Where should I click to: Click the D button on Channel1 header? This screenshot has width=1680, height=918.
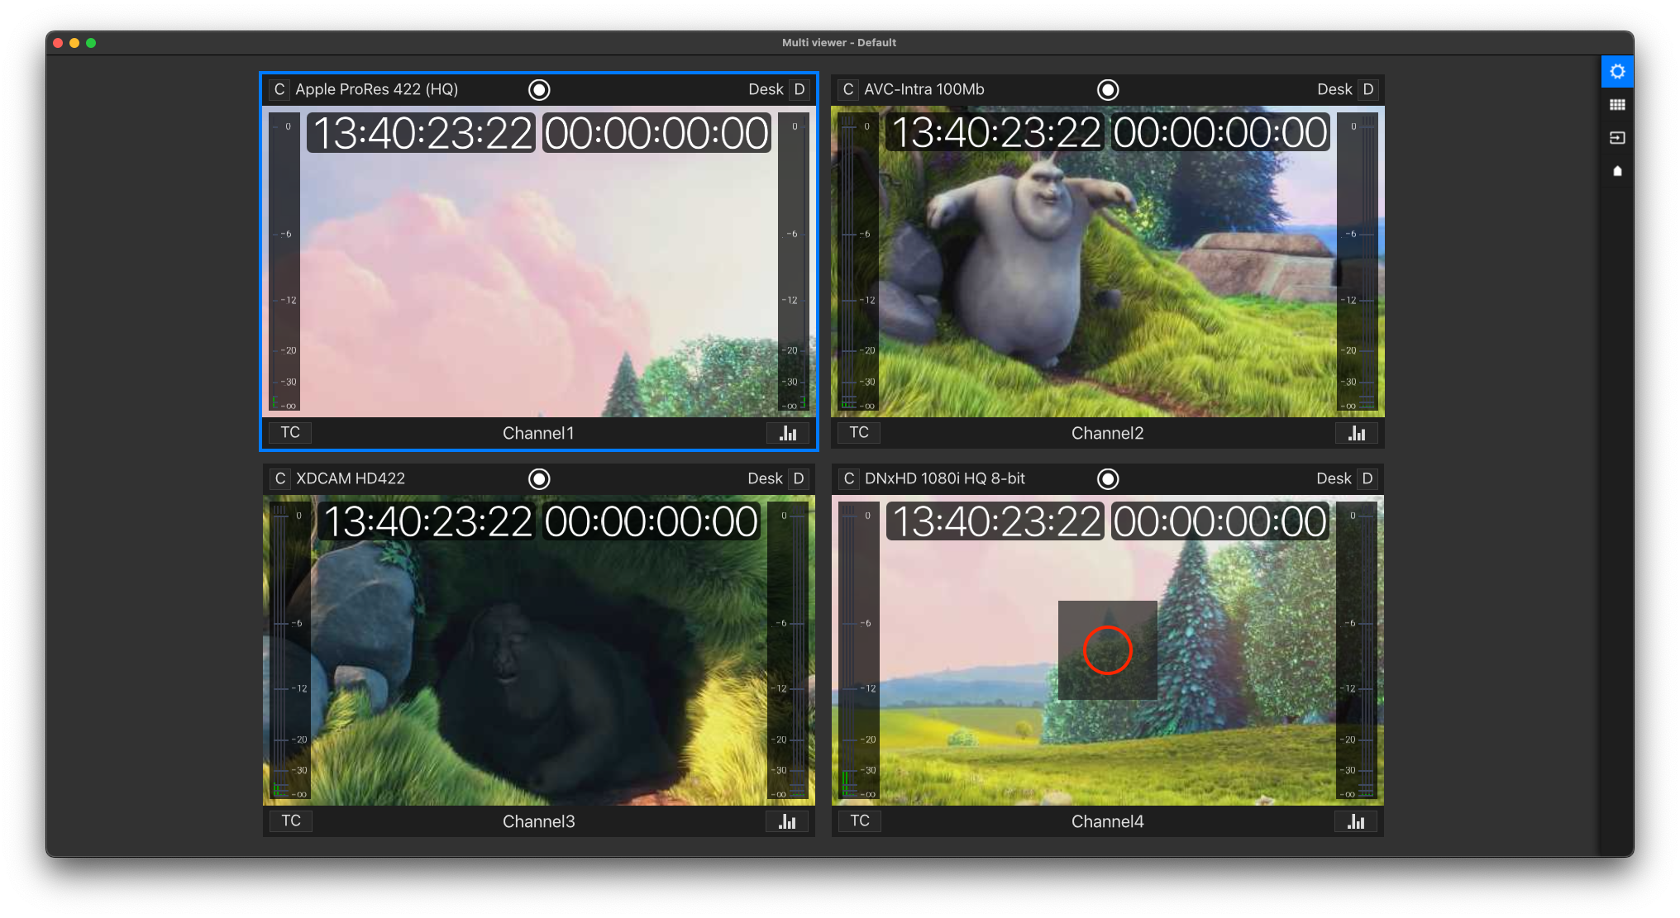pos(799,89)
